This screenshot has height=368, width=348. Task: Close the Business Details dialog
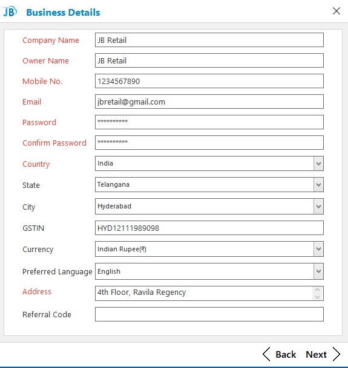pos(337,11)
